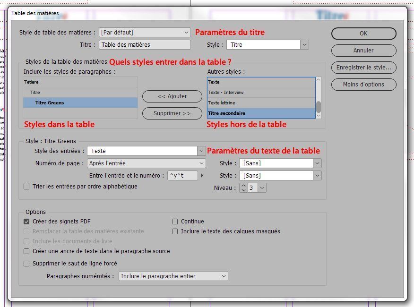Click the Supprimer >> button
The image size is (414, 307).
(172, 113)
